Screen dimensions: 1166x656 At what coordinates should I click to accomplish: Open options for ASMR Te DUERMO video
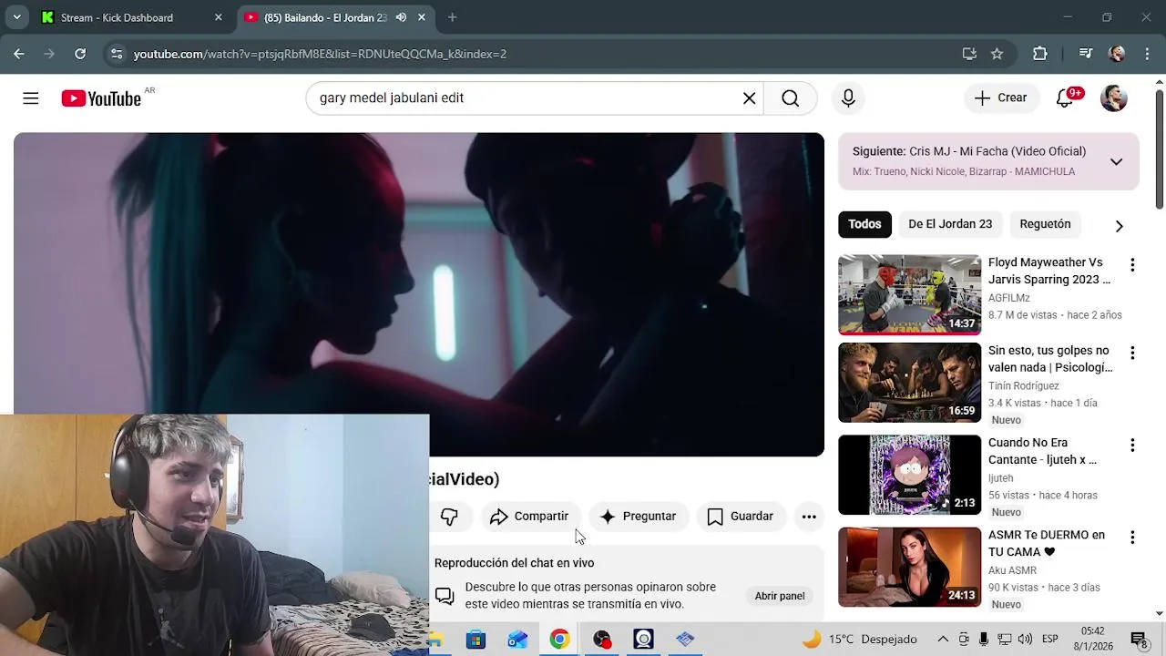click(1132, 538)
